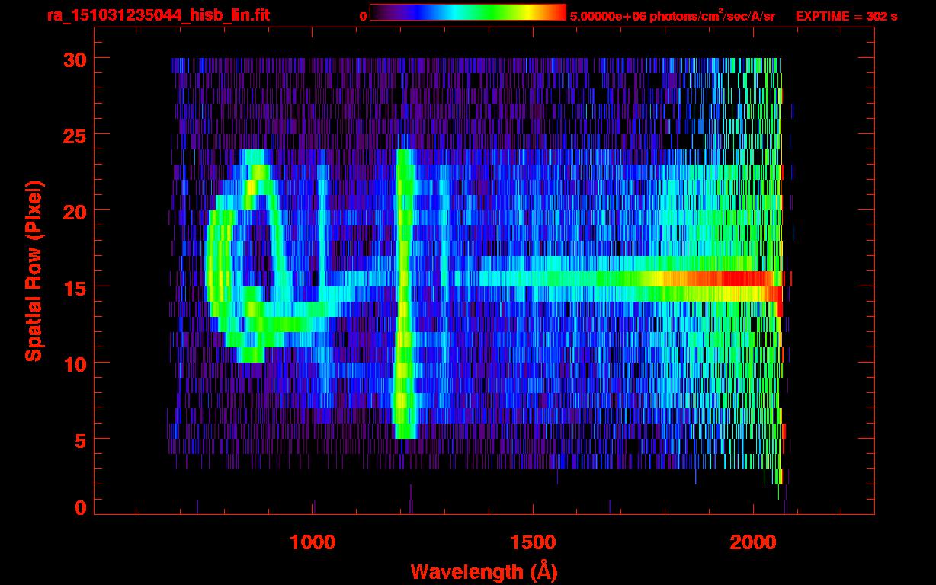Click the x-axis tick label 2000
Viewport: 936px width, 585px height.
pos(752,542)
